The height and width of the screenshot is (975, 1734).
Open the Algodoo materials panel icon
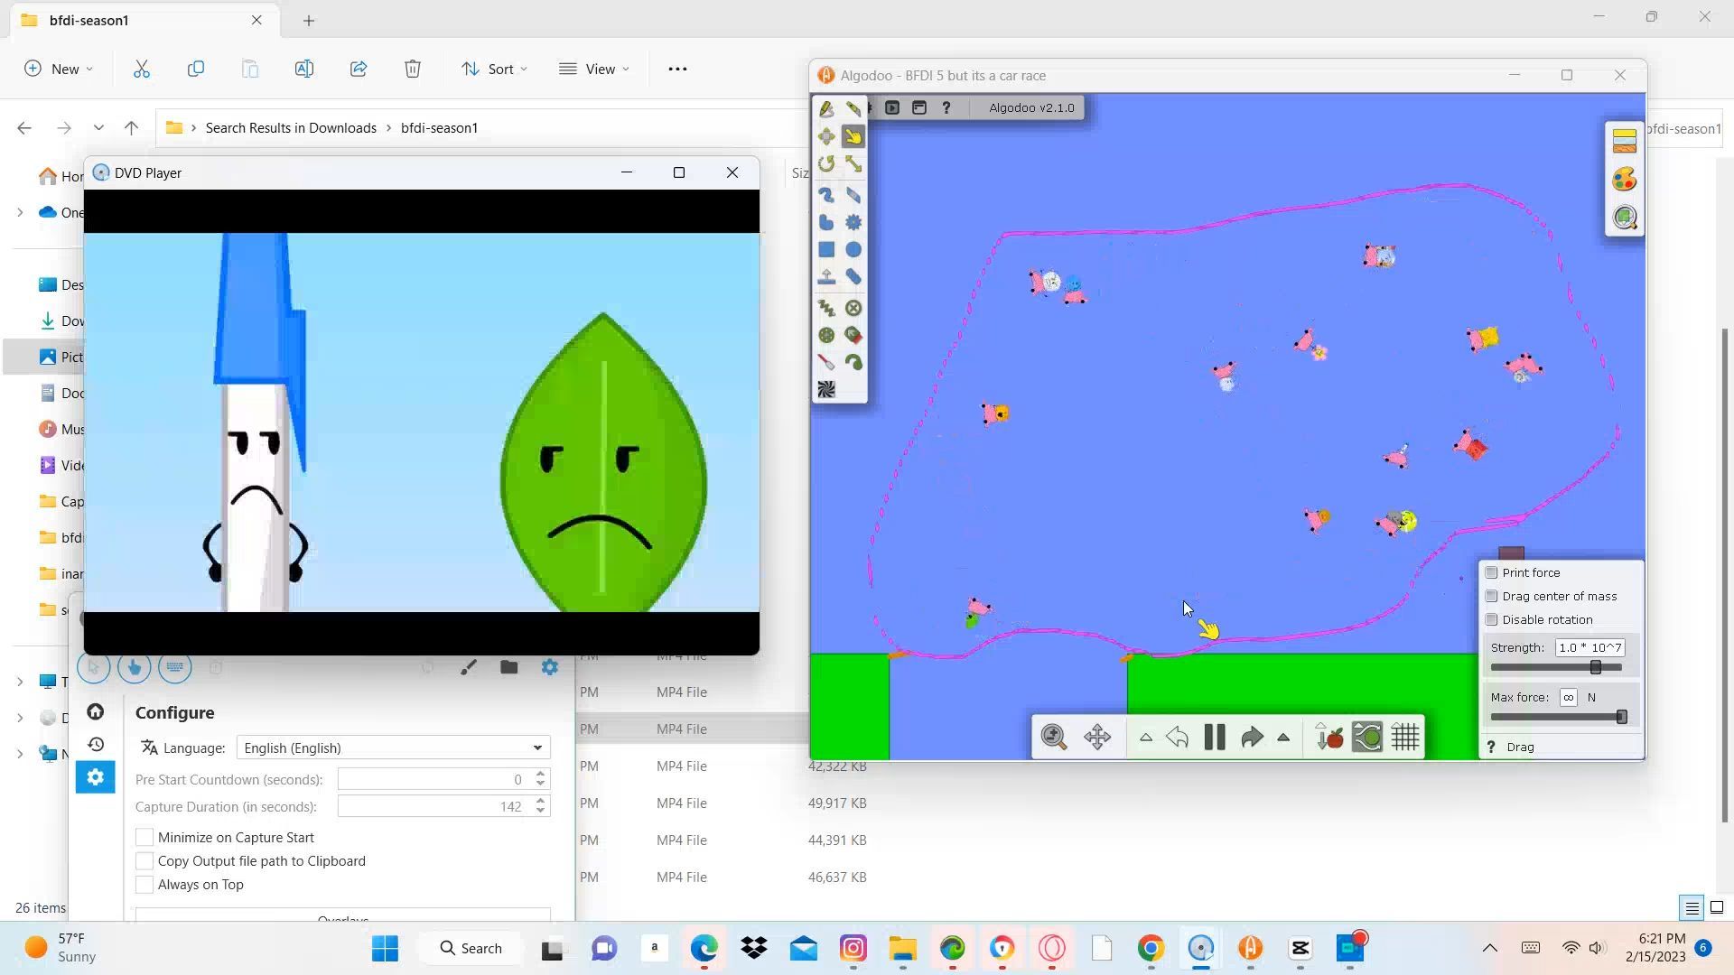tap(1624, 140)
